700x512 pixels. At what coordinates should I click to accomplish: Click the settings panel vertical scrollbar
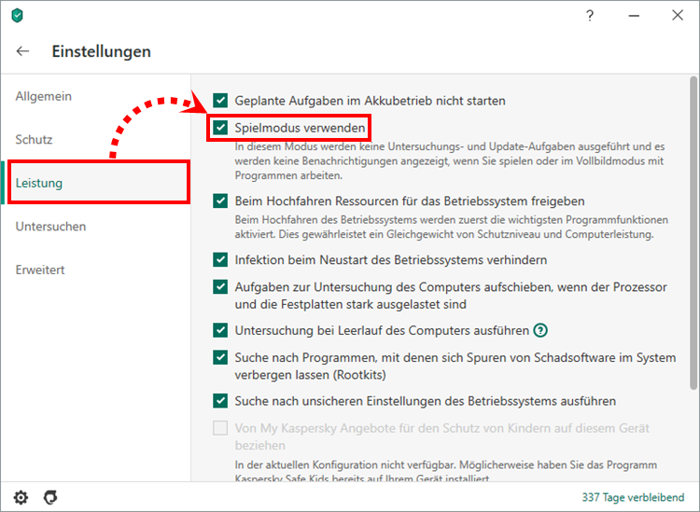[693, 232]
